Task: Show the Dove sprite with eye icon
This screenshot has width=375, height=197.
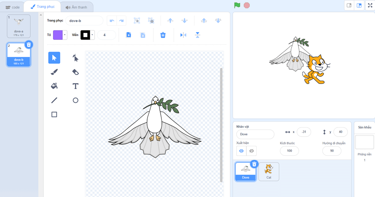Action: coord(241,151)
